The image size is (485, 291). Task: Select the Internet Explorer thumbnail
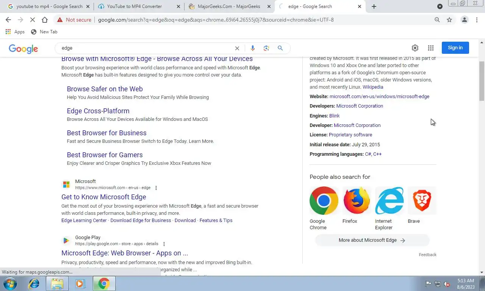(390, 200)
